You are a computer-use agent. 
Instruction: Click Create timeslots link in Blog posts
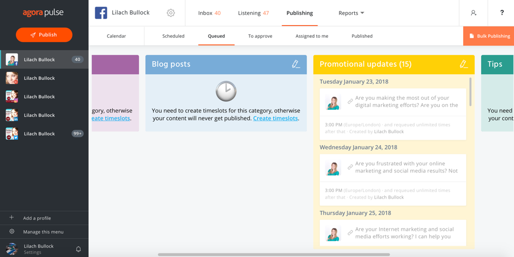click(275, 118)
